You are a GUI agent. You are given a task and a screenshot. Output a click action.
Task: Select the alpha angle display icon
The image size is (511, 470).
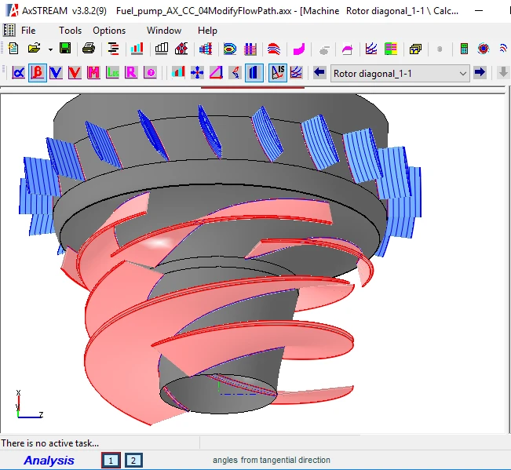pos(17,73)
